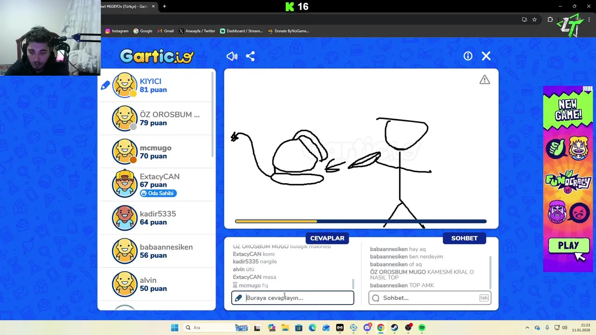Click the share room icon
Viewport: 596px width, 335px height.
[250, 56]
